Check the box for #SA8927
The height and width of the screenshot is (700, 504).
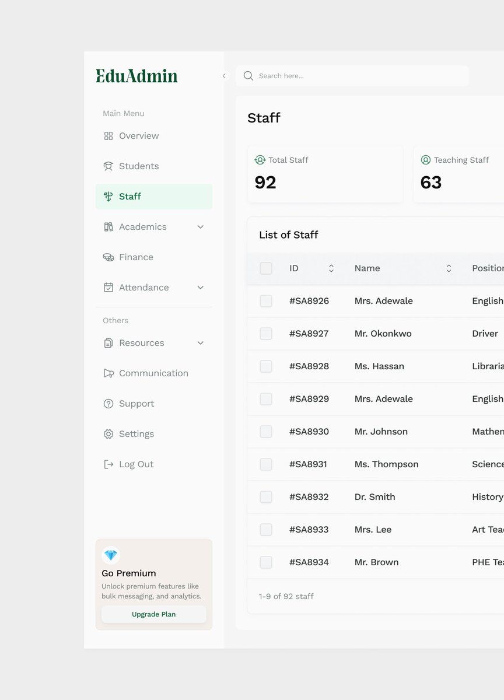[x=266, y=334]
